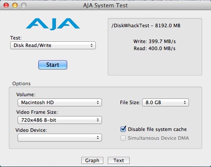
Task: Click the File Size label
Action: [x=130, y=102]
